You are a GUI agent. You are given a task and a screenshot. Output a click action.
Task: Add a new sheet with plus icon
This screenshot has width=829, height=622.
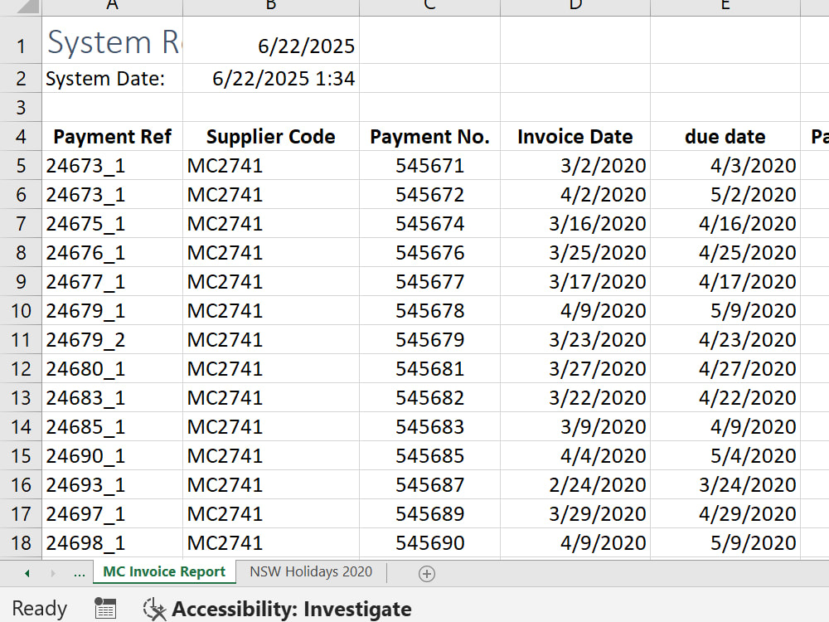427,573
